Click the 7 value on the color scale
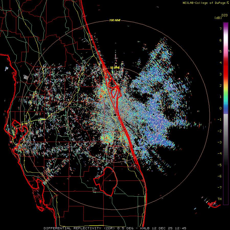This screenshot has height=230, width=230. (221, 29)
